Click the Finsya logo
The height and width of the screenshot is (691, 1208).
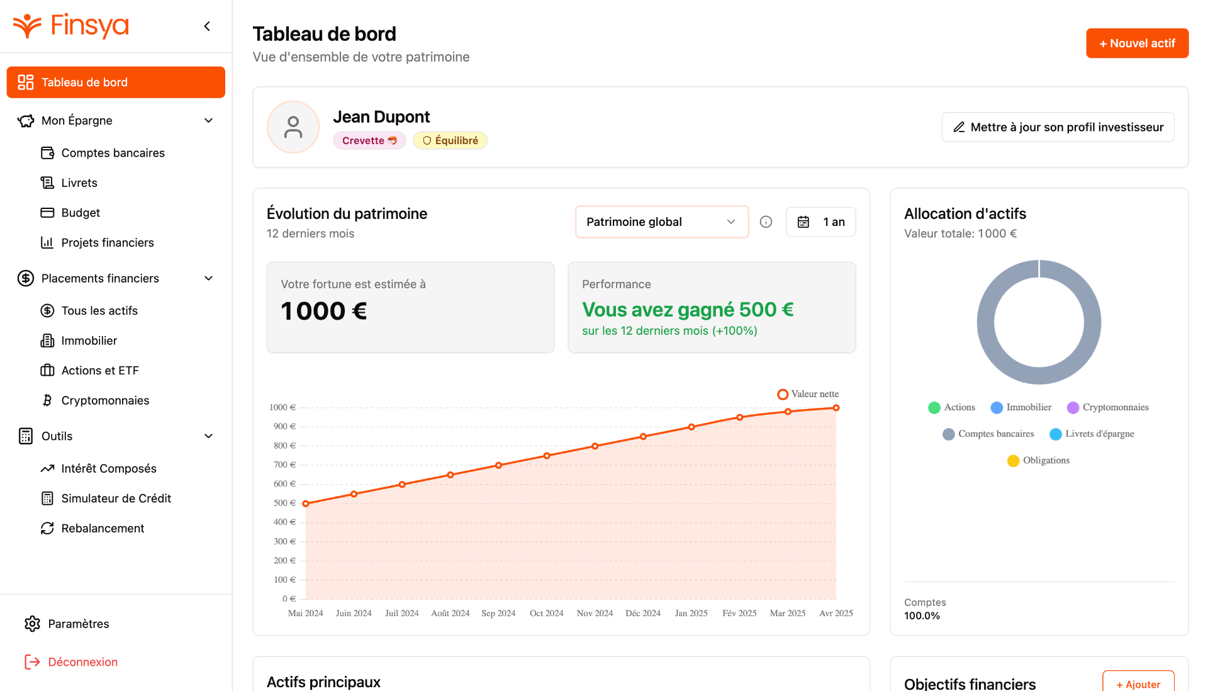(x=70, y=26)
